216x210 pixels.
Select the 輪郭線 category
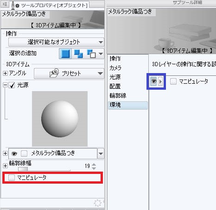[118, 96]
